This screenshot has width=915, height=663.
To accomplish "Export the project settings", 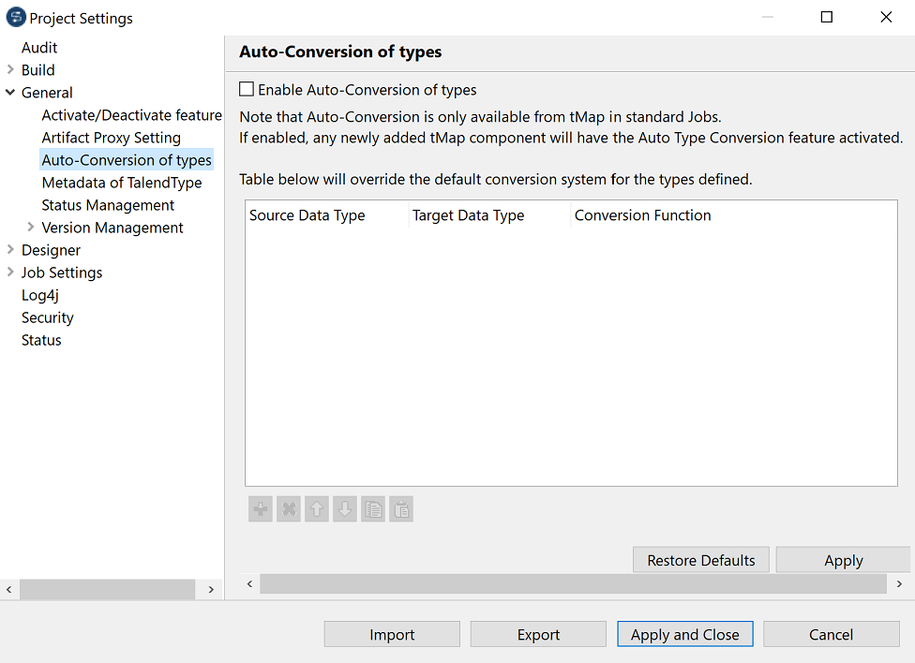I will 538,634.
